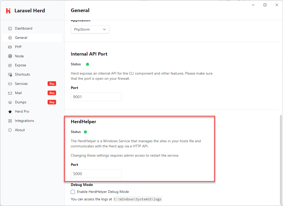Click the Dashboard sidebar icon

10,29
